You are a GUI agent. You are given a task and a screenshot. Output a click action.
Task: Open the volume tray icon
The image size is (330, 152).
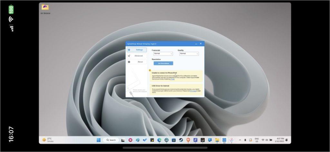(x=267, y=140)
